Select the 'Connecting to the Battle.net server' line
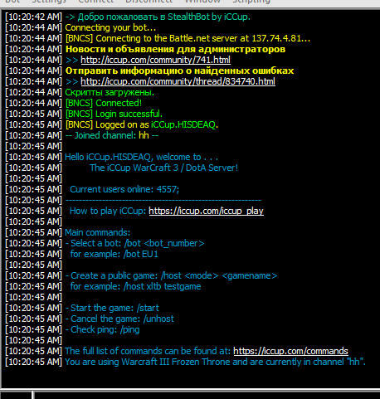The image size is (380, 399). [x=188, y=38]
